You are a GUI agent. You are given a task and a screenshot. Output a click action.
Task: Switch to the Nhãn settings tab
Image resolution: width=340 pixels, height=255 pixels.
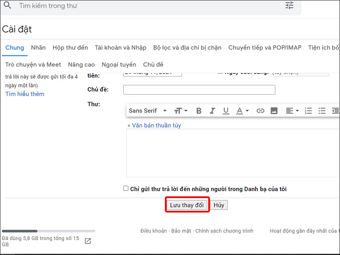pyautogui.click(x=38, y=48)
